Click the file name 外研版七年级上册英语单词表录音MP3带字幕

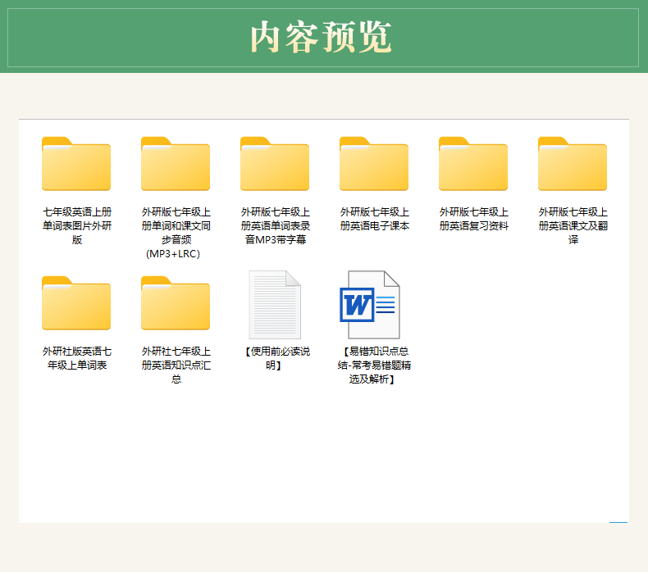[276, 225]
